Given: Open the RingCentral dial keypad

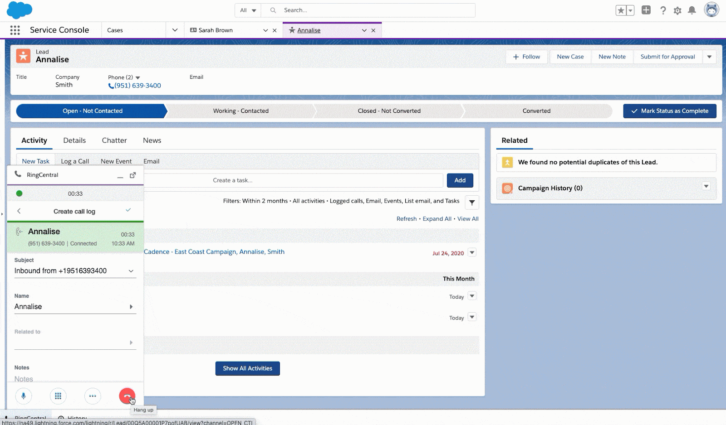Looking at the screenshot, I should (x=58, y=396).
